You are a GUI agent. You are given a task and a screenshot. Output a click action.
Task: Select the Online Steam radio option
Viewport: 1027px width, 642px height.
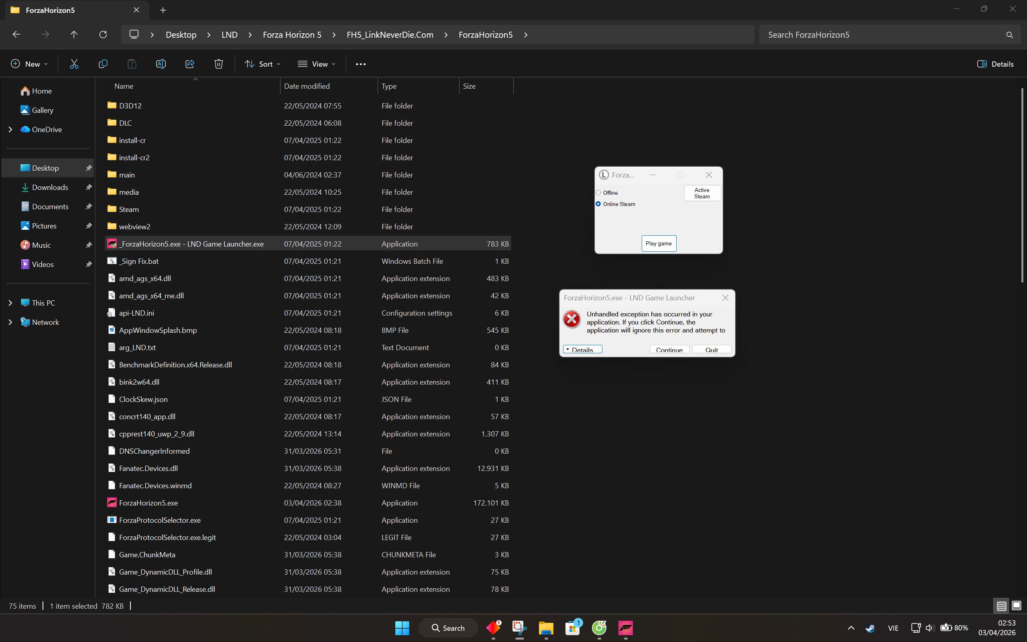coord(598,204)
